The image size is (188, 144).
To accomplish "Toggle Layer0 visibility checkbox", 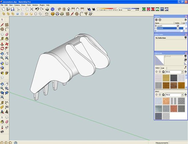I will (x=178, y=26).
